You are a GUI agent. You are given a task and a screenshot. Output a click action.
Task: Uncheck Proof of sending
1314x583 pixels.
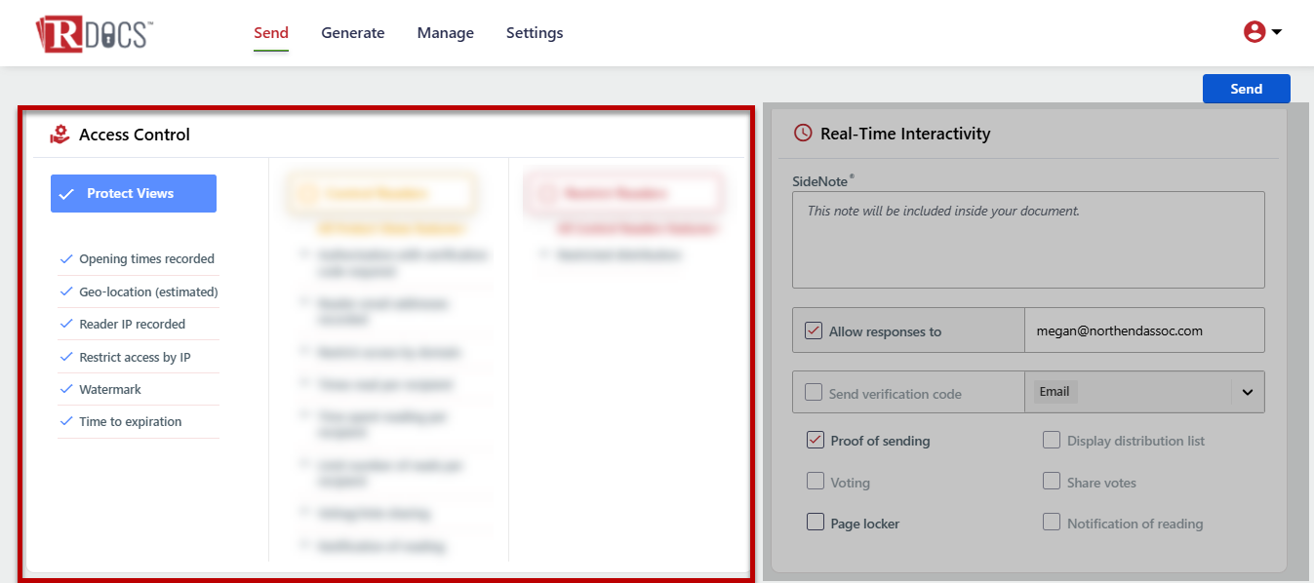pos(816,440)
